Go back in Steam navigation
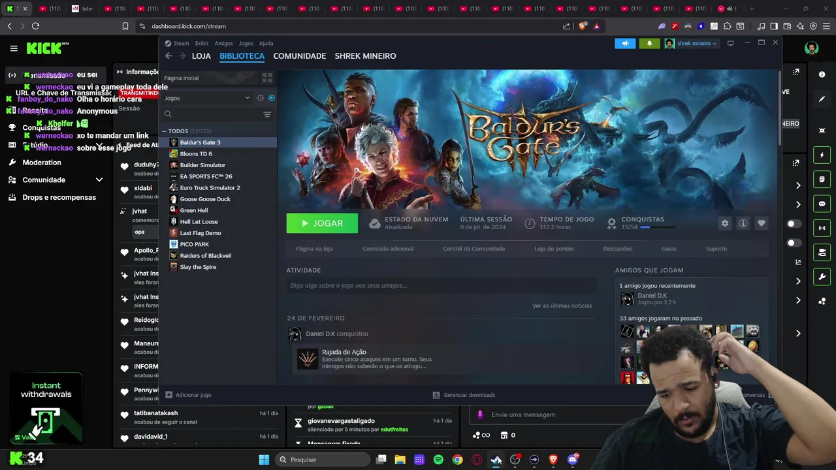The width and height of the screenshot is (836, 470). pos(169,56)
